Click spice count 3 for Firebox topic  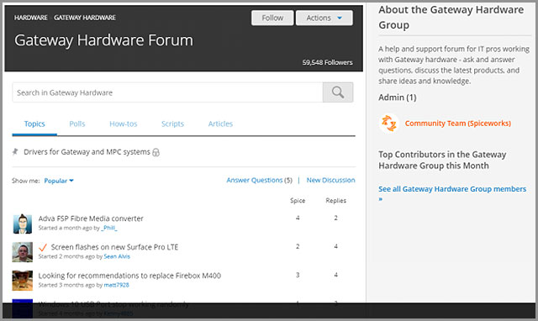[x=298, y=275]
